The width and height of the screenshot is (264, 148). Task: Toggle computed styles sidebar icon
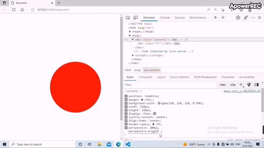[x=257, y=85]
